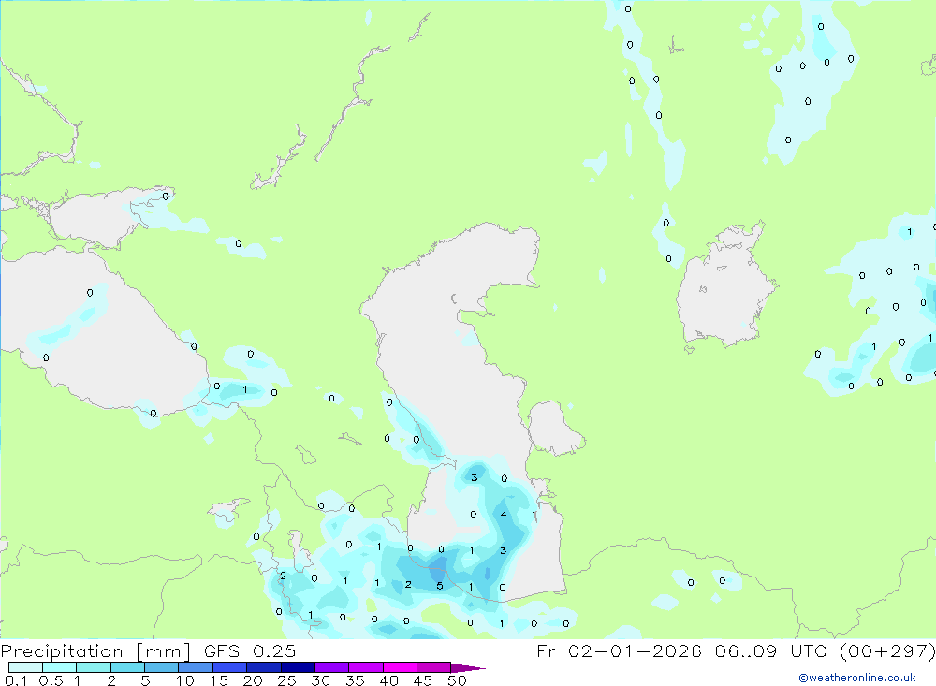
Task: Pick the 1 to 2 mm legend color
Action: pos(94,667)
